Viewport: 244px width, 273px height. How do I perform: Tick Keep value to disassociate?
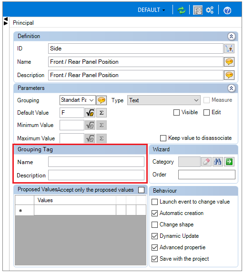click(x=163, y=138)
